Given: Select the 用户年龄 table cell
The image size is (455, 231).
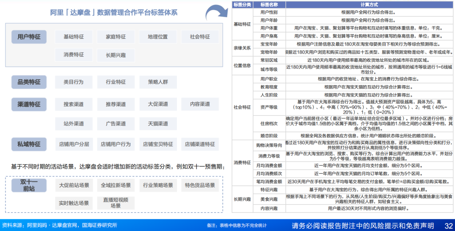Looking at the screenshot, I should [269, 20].
